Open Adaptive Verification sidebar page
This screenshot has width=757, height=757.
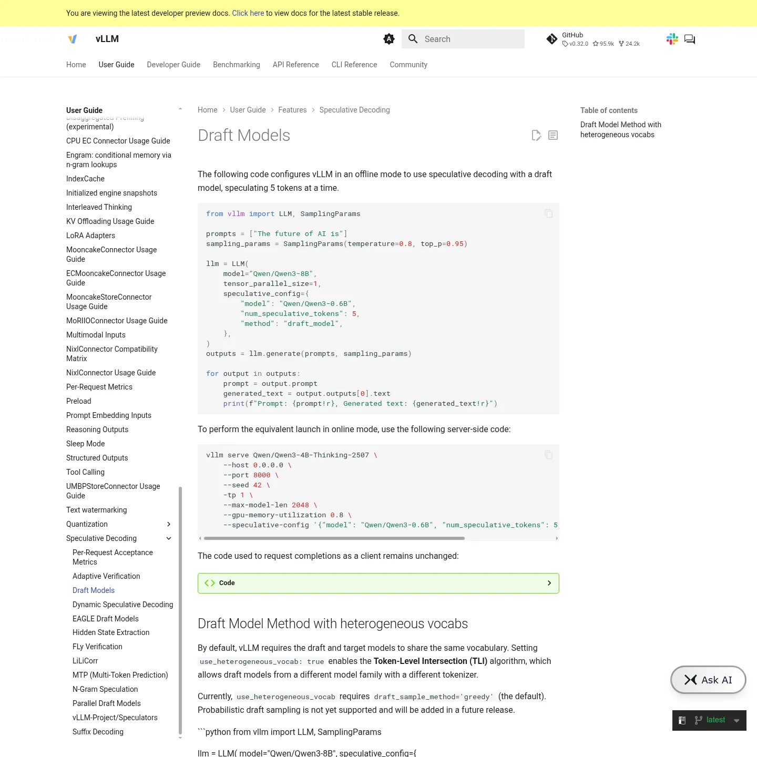(106, 576)
